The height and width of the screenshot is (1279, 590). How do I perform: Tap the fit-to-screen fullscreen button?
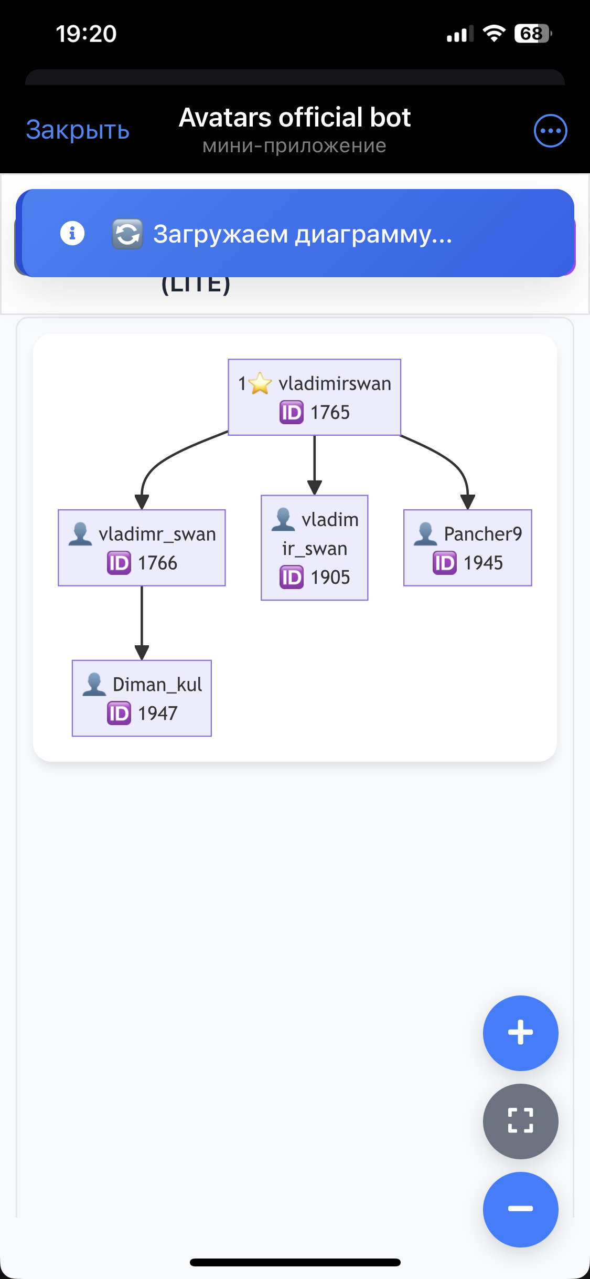520,1121
